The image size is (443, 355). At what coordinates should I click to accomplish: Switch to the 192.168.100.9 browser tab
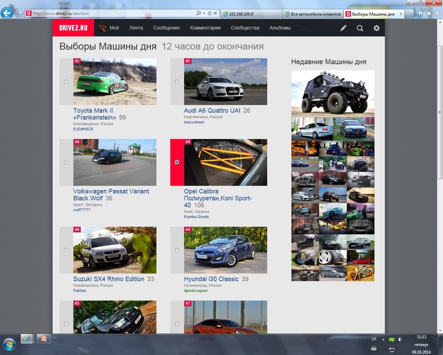251,14
